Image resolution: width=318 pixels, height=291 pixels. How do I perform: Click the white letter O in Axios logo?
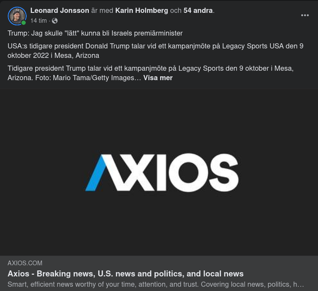(188, 173)
